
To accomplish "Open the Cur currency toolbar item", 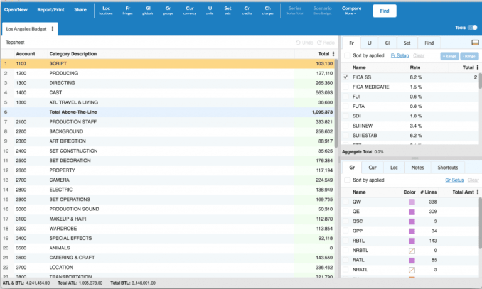I will 190,10.
